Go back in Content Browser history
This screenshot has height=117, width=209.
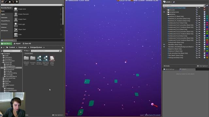coord(2,47)
